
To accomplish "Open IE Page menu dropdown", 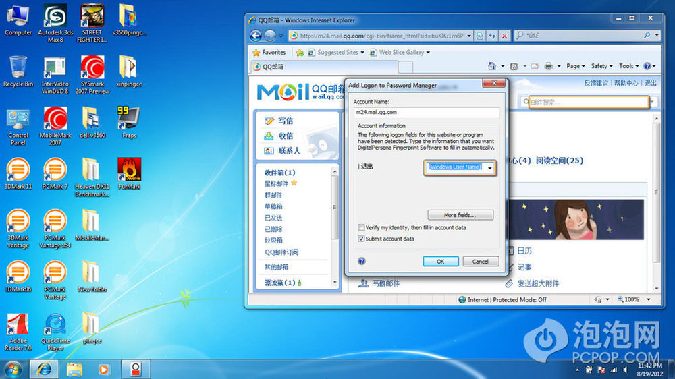I will [576, 66].
